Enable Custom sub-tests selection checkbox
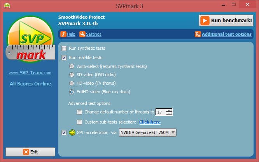The height and width of the screenshot is (162, 259). pos(79,122)
